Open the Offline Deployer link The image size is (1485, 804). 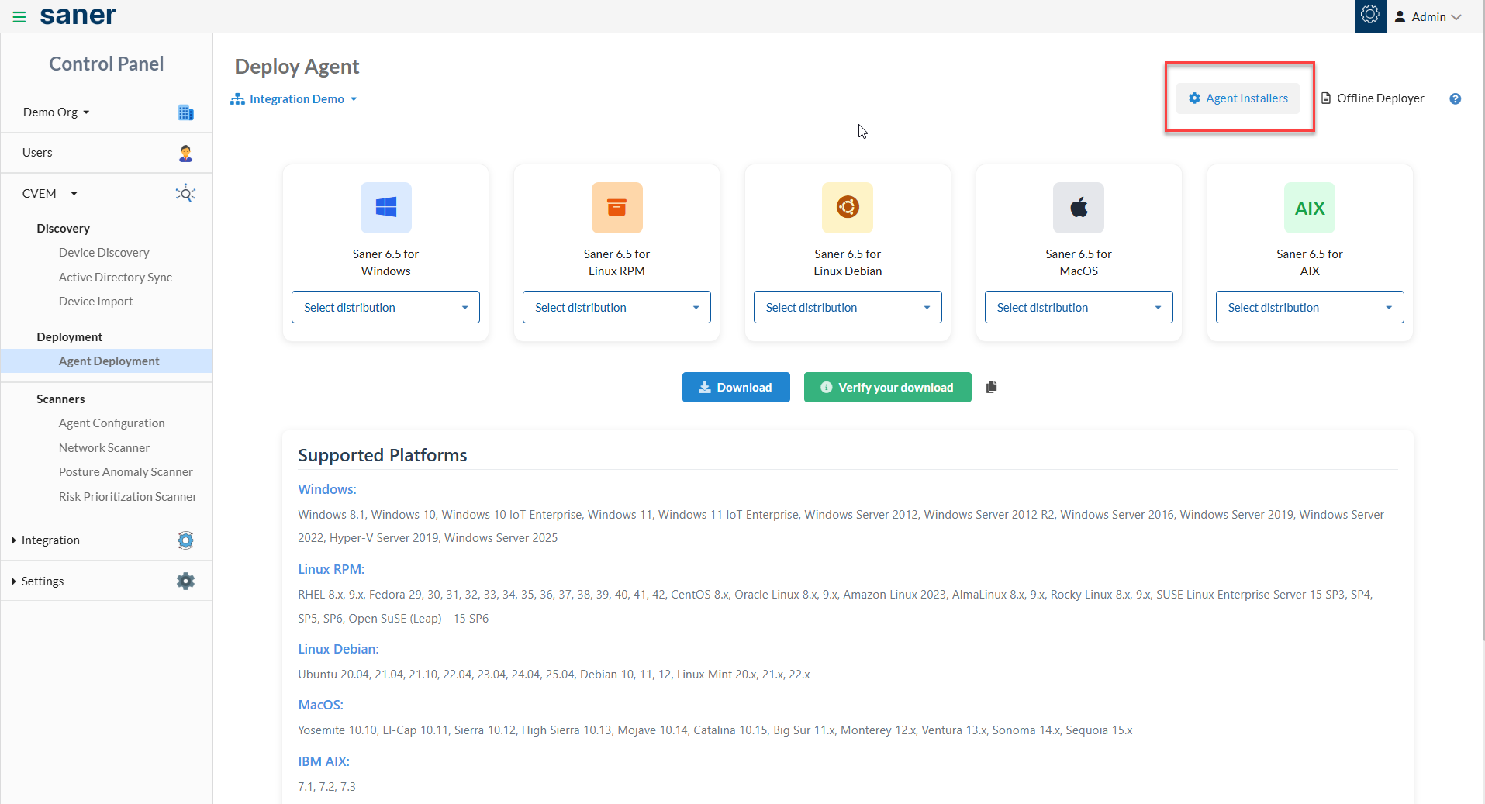[x=1373, y=98]
